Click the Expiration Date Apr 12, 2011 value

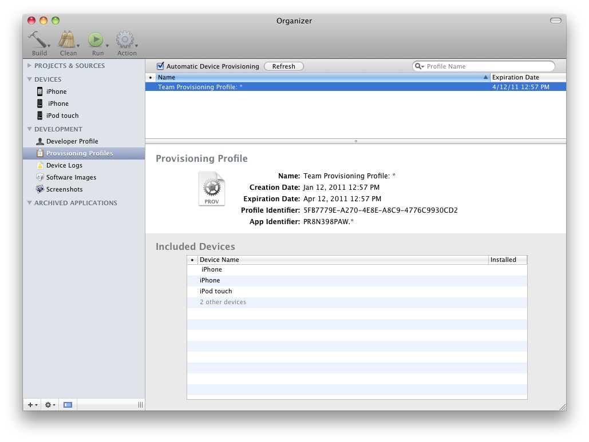[342, 199]
